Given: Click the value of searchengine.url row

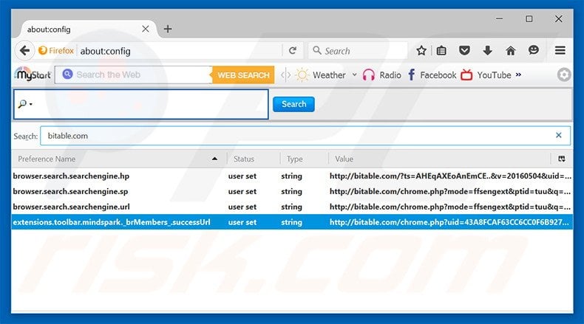Looking at the screenshot, I should pyautogui.click(x=450, y=207).
